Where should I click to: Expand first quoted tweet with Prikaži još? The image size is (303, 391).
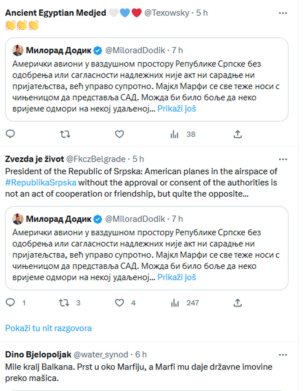(x=177, y=109)
